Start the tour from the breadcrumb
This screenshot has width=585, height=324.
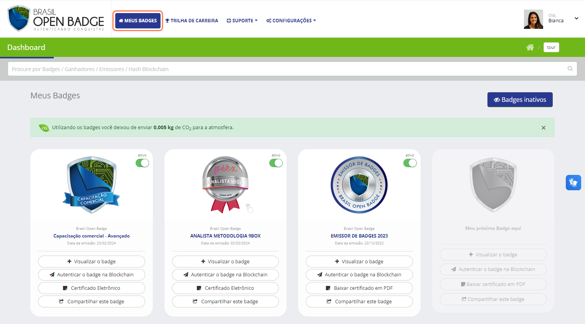click(x=551, y=47)
